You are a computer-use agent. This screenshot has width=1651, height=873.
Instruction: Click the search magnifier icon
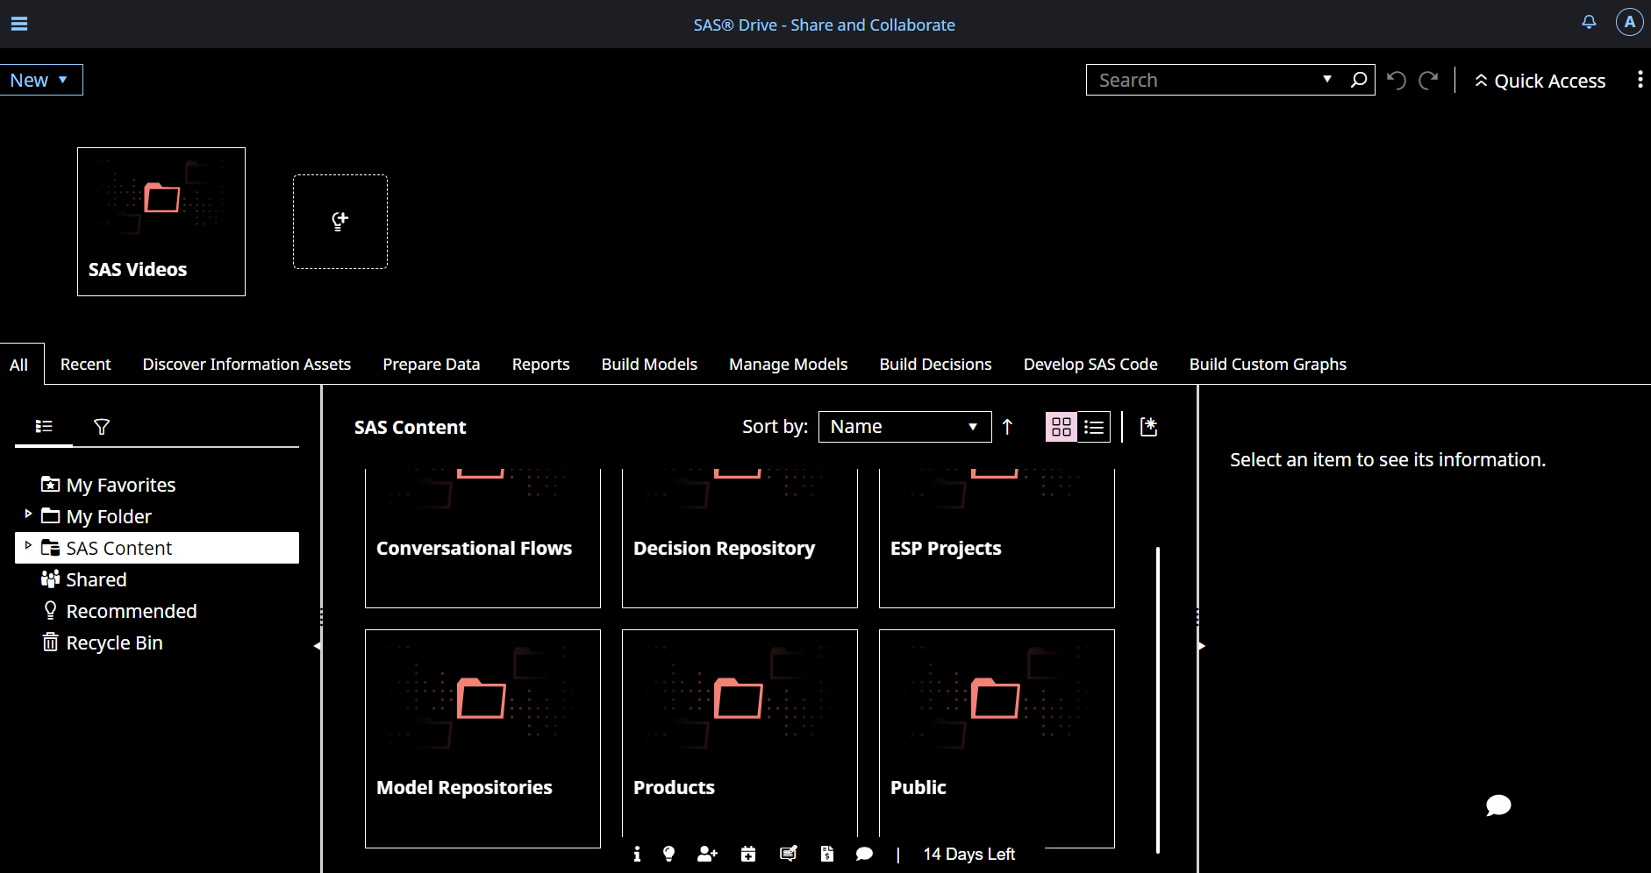(1358, 80)
